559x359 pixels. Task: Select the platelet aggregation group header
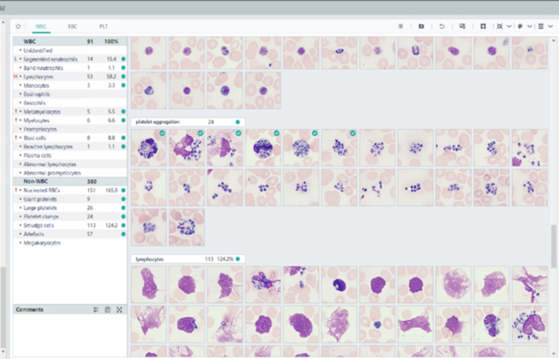click(188, 122)
